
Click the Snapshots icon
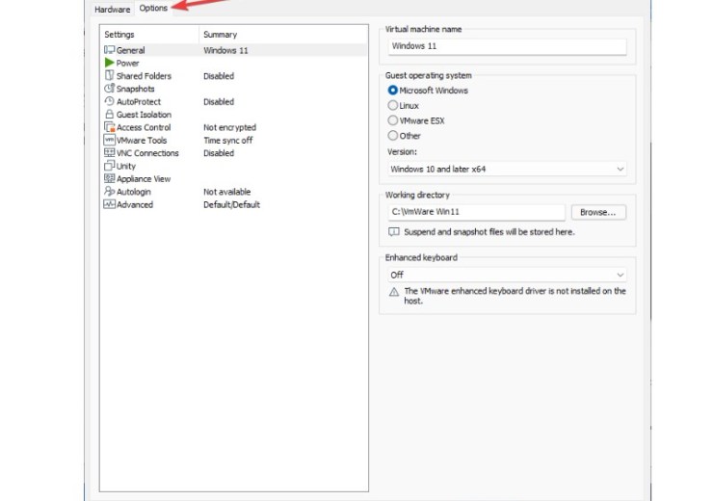[x=109, y=89]
